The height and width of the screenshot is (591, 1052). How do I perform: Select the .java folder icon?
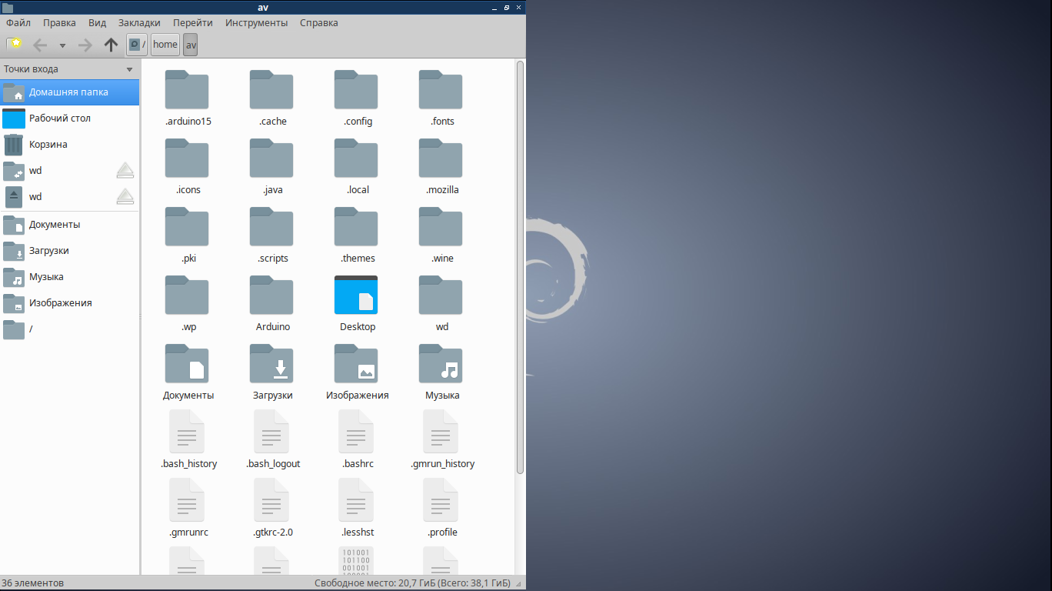click(271, 159)
